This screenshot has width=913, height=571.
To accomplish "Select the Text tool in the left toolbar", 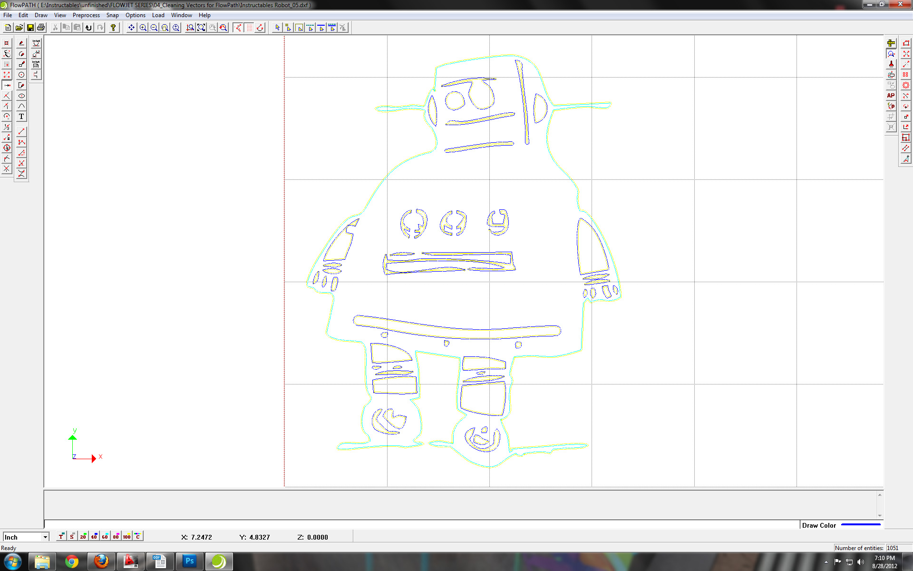I will pos(21,117).
